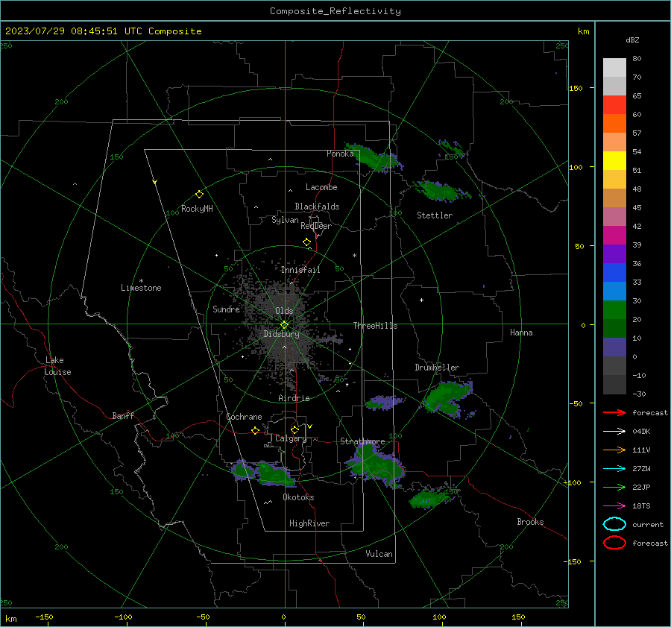Viewport: 671px width, 627px height.
Task: Click the cyan current ellipse symbol
Action: point(614,524)
